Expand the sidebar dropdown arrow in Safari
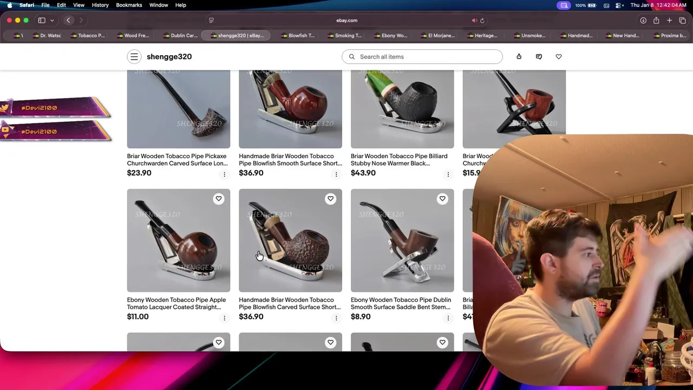693x390 pixels. [52, 20]
